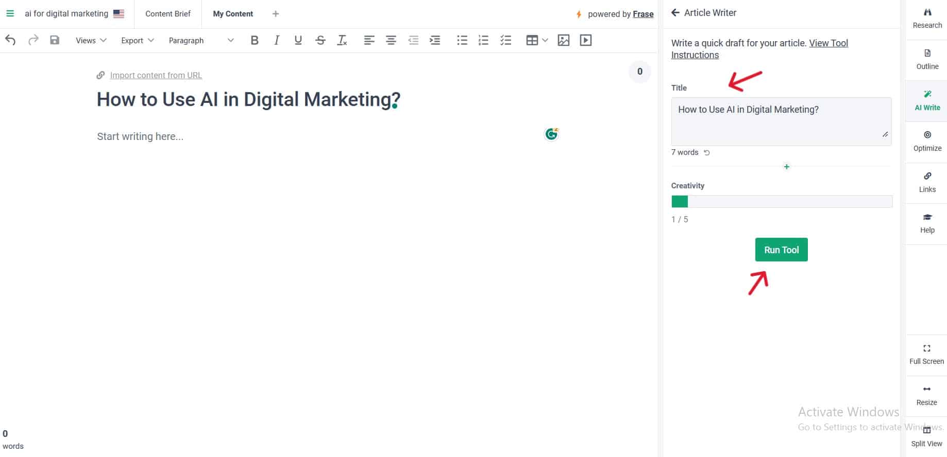Insert an image into the document
Viewport: 947px width, 457px height.
[563, 40]
